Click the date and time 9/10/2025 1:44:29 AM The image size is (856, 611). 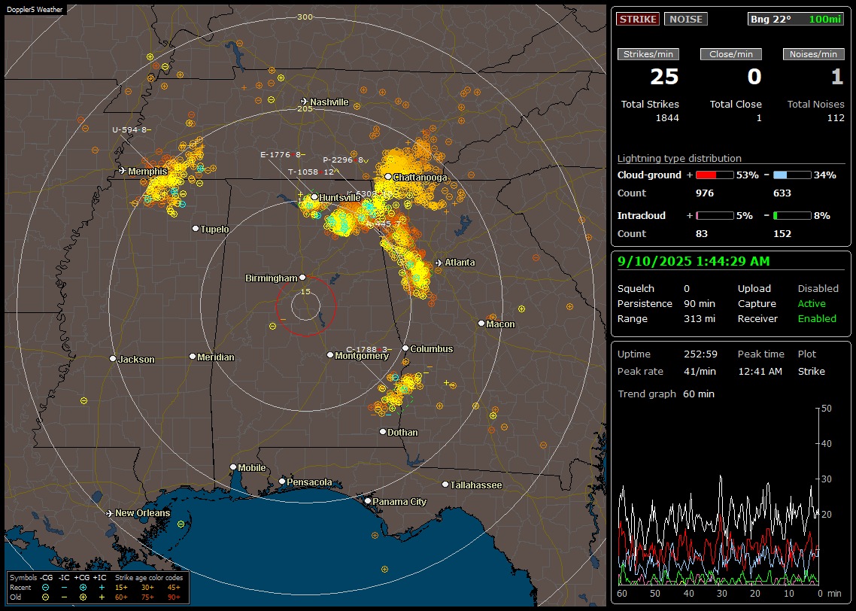(x=694, y=261)
